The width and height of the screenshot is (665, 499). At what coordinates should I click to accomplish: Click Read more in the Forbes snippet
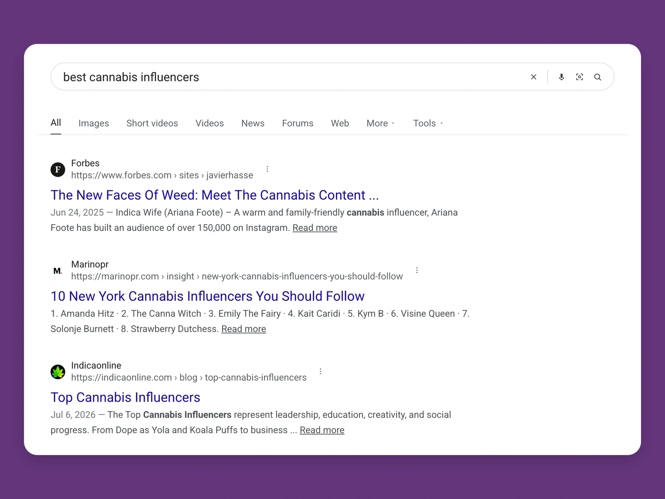click(315, 228)
